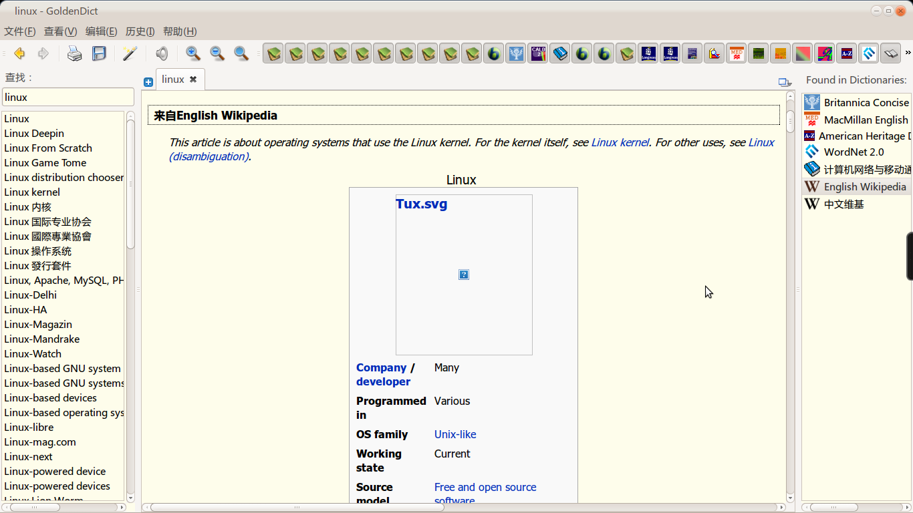Jump to Britannica Concise in found dictionaries
This screenshot has height=513, width=913.
[x=858, y=102]
